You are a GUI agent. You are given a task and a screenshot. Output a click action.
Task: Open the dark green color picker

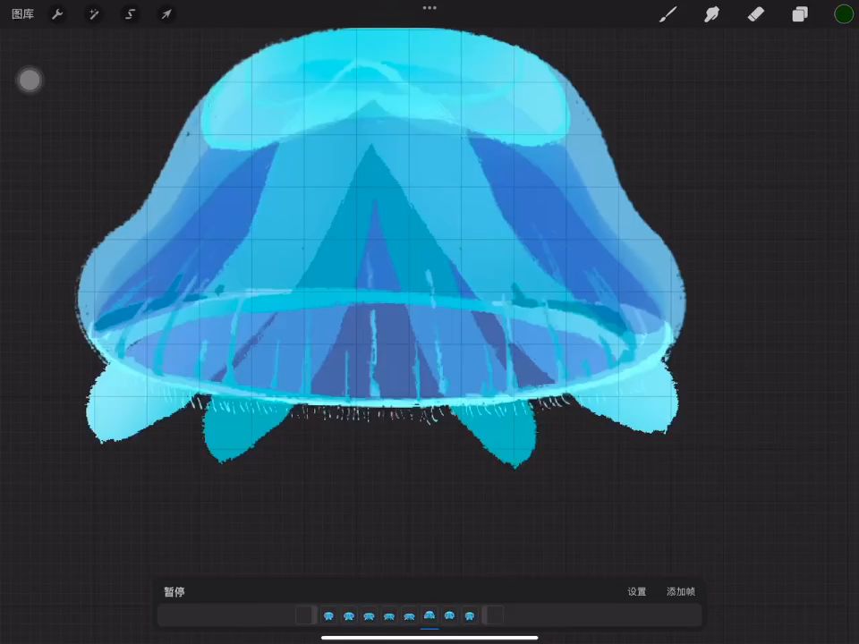(843, 13)
